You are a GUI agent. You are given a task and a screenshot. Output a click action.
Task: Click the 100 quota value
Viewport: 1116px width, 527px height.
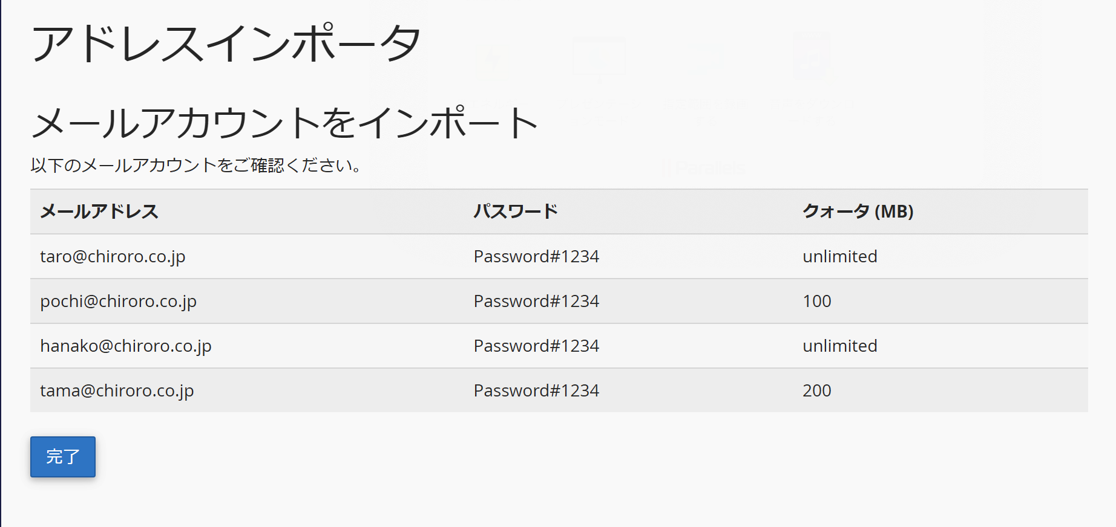click(x=817, y=302)
